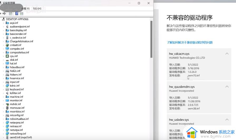Expand the acpi.inf tree node
This screenshot has height=140, width=236.
point(3,23)
